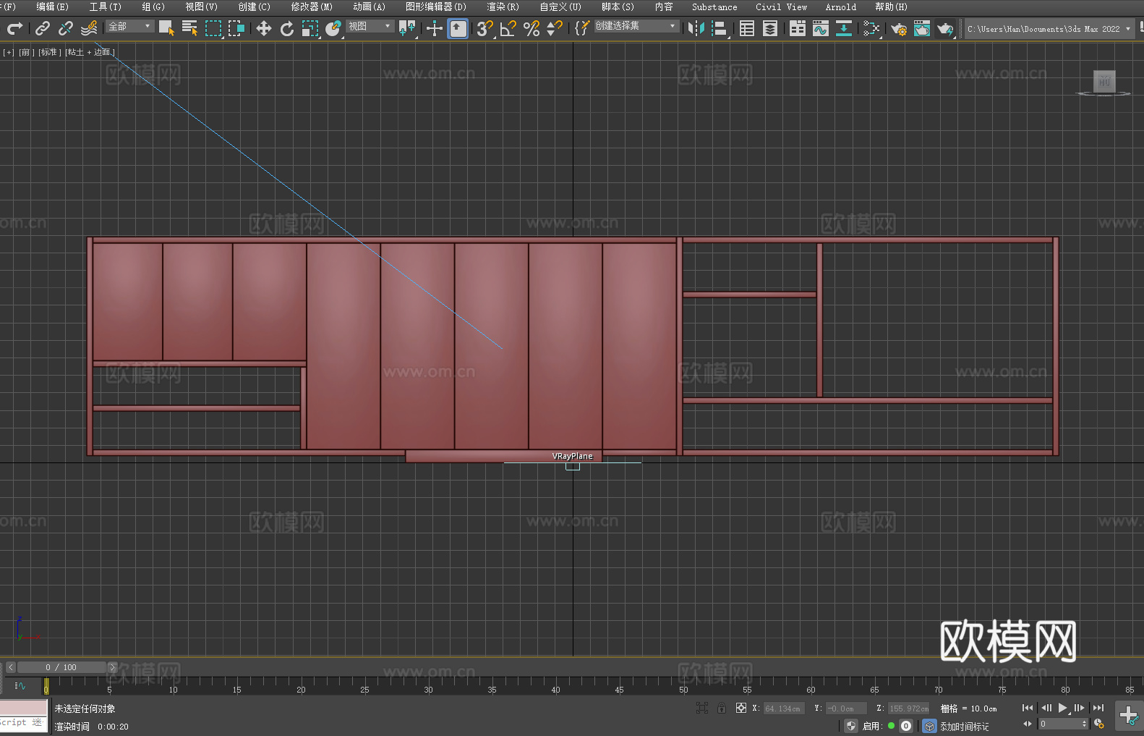Toggle Spinner Snap
The height and width of the screenshot is (736, 1144).
(x=555, y=28)
